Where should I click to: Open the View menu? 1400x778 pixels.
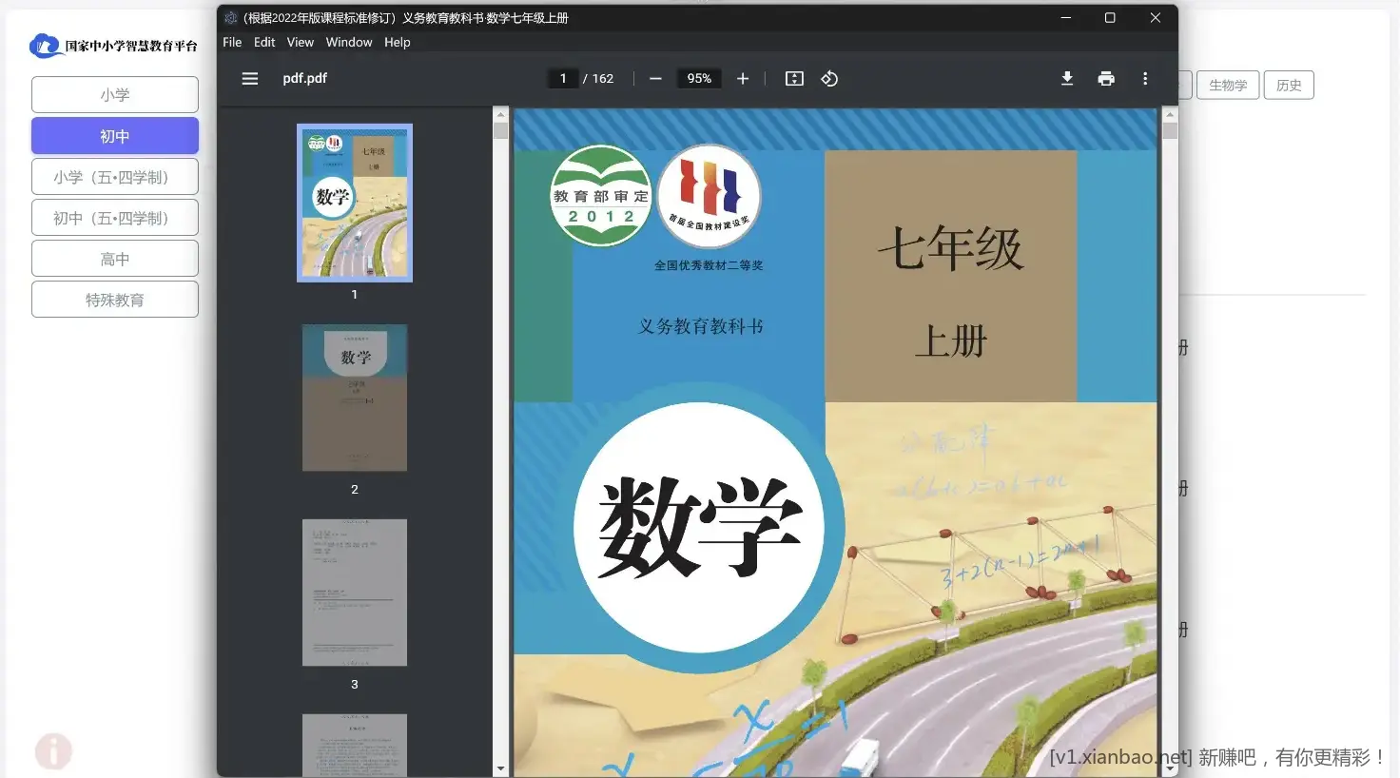pos(300,42)
